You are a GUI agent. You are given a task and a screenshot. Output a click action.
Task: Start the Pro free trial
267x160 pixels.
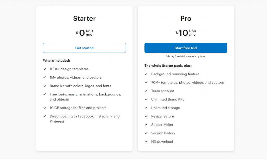pos(186,48)
